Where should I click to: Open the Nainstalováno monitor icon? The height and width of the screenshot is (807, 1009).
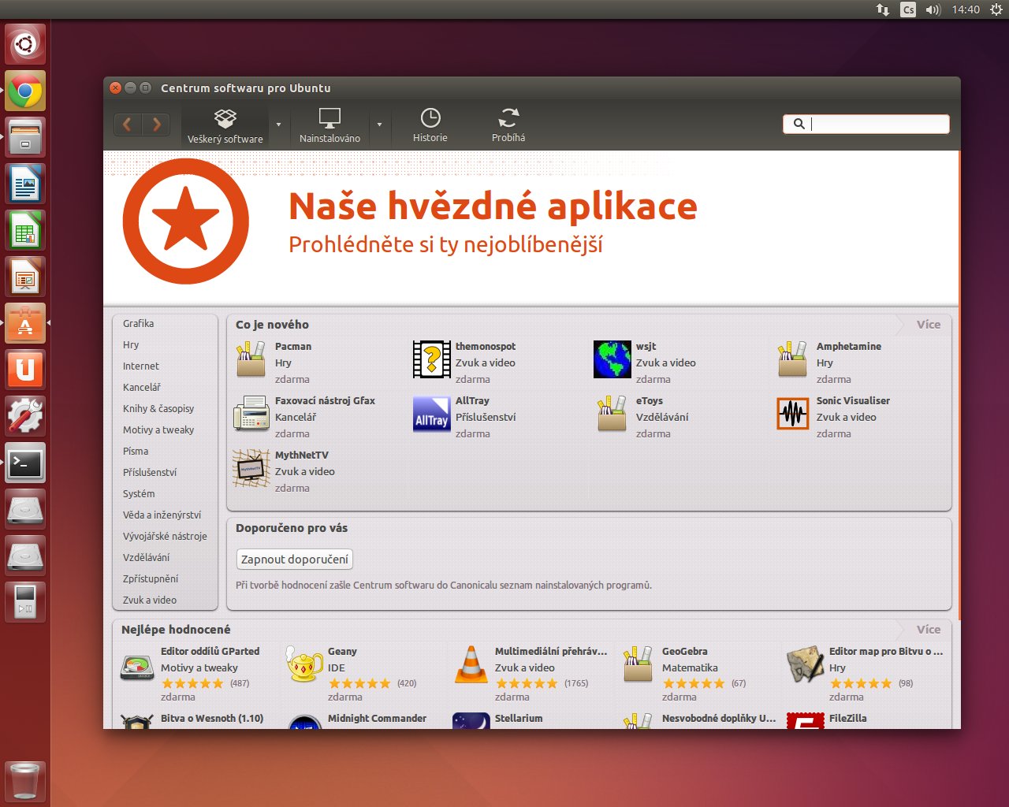(x=330, y=118)
